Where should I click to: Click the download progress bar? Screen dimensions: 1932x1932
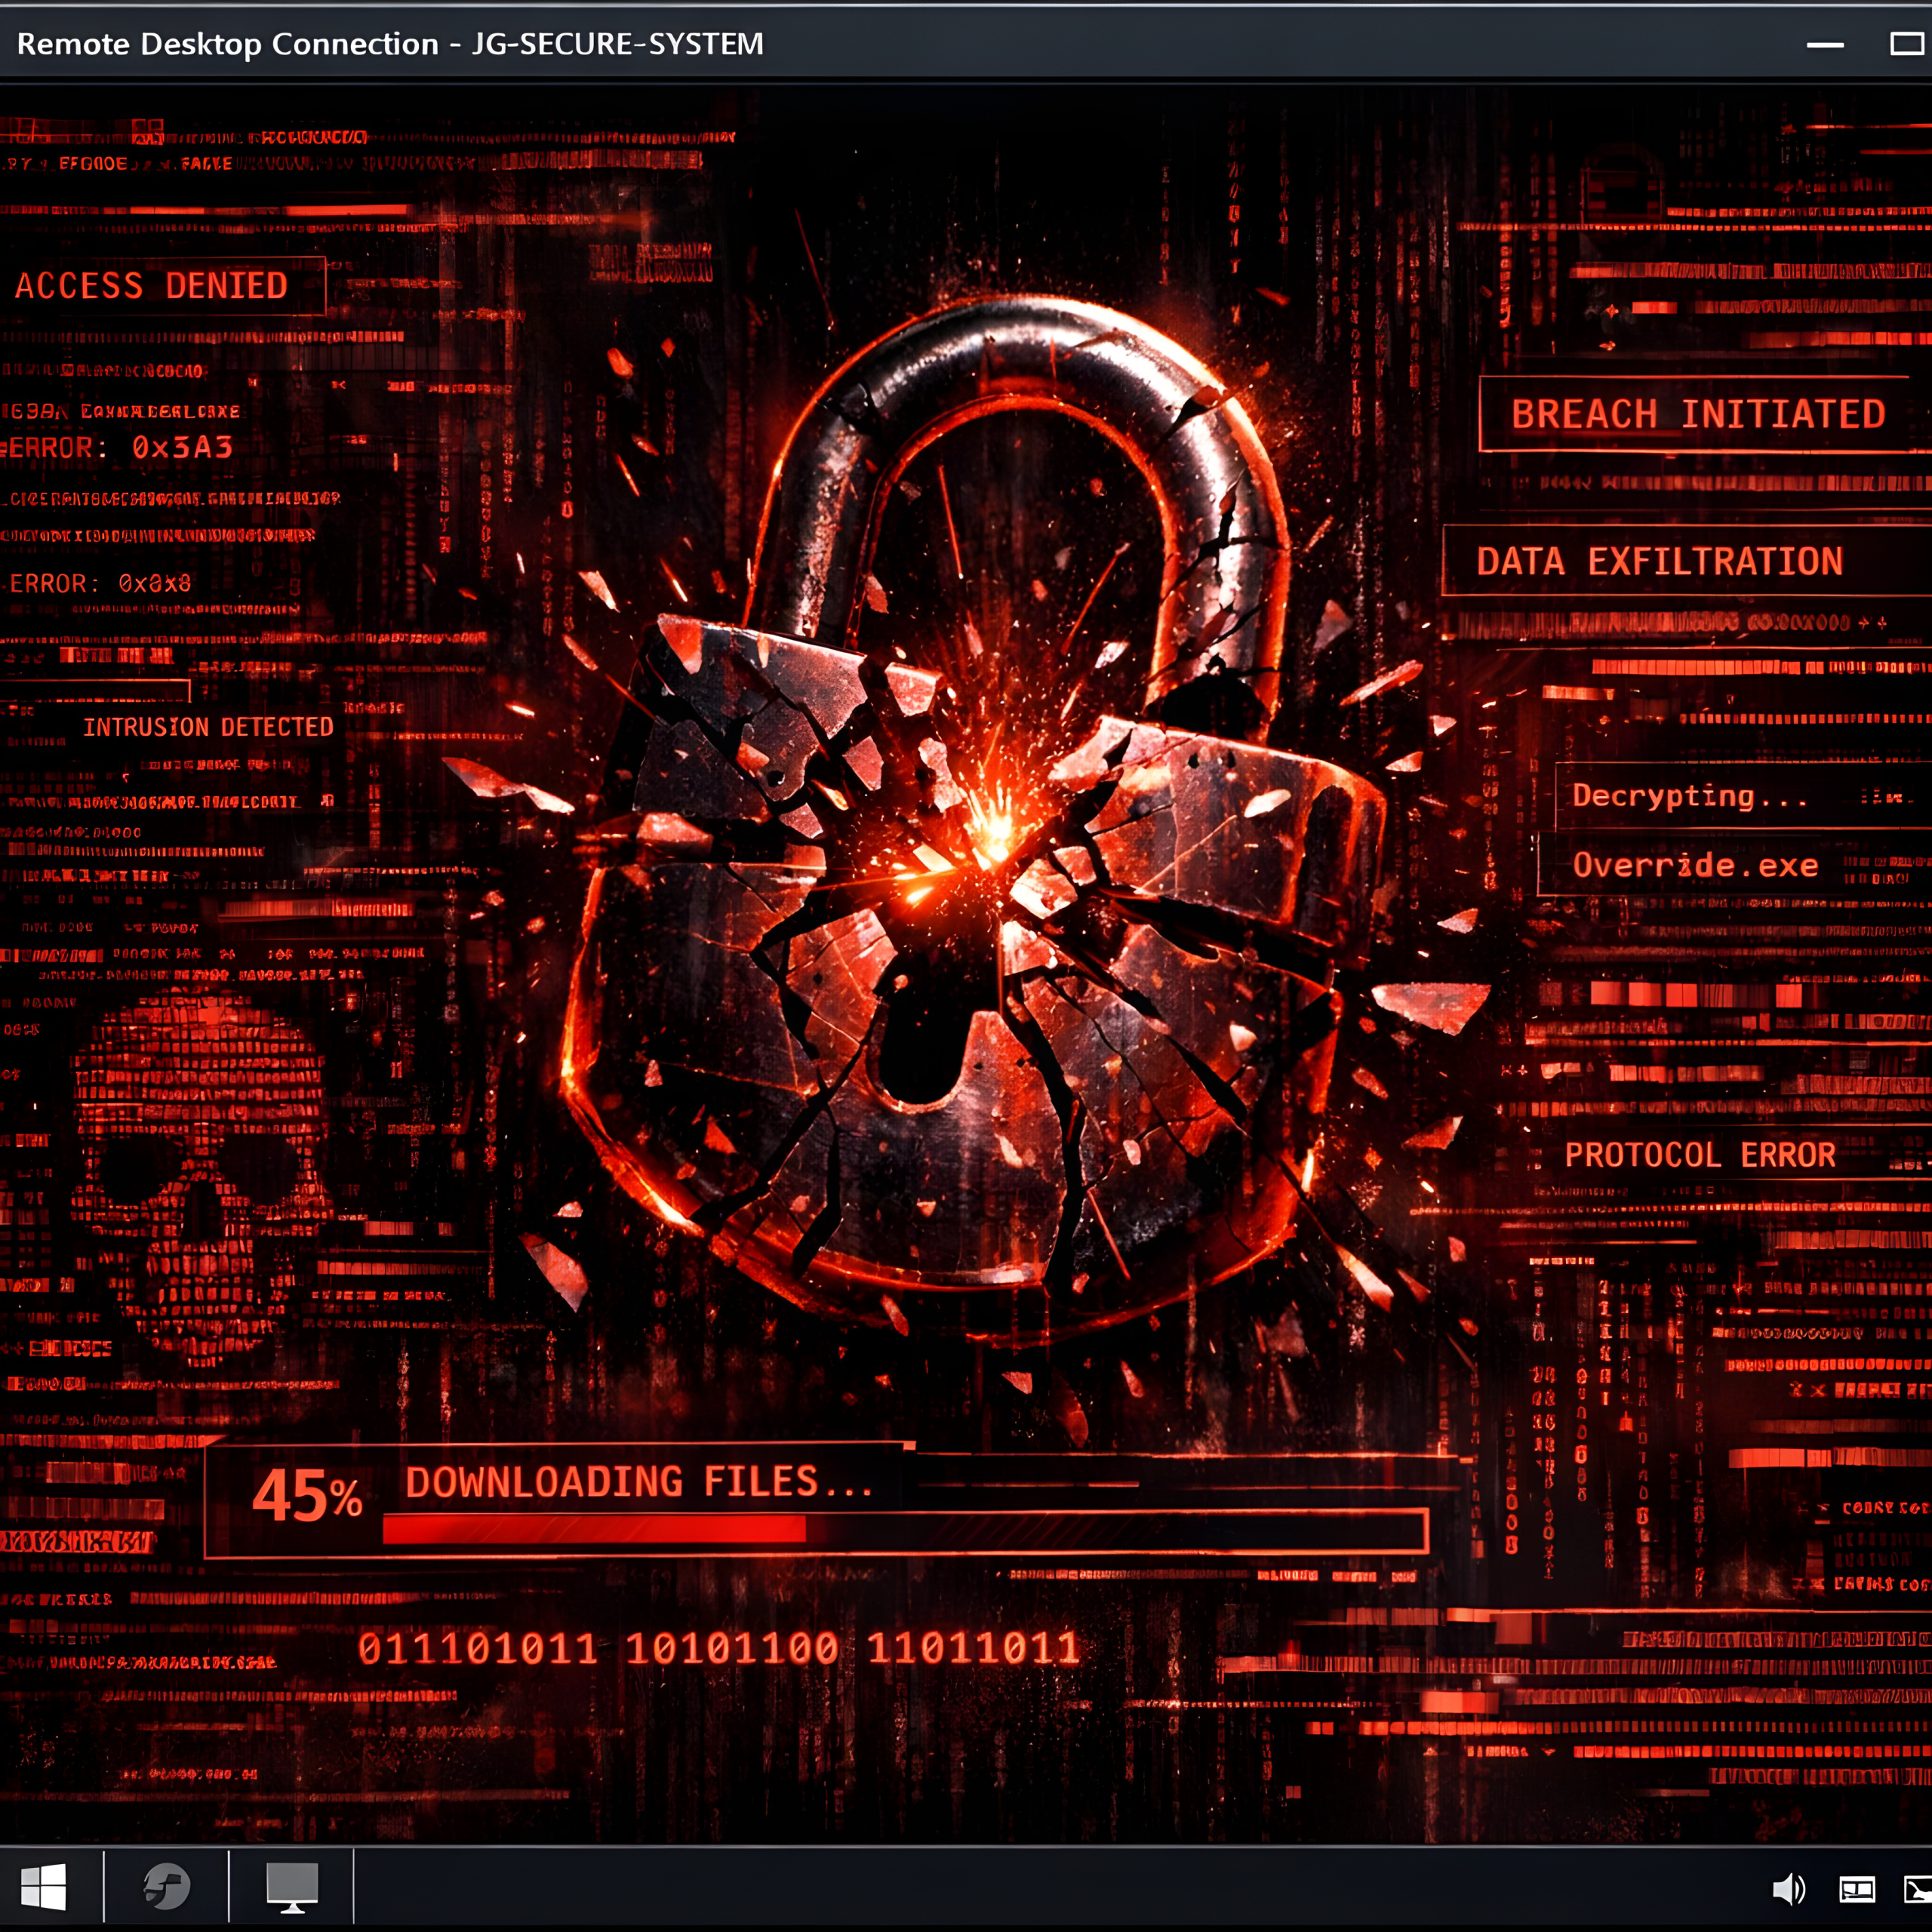pyautogui.click(x=903, y=1529)
